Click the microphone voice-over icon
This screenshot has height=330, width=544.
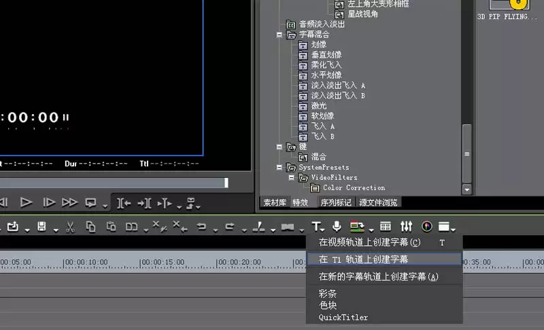pos(337,226)
